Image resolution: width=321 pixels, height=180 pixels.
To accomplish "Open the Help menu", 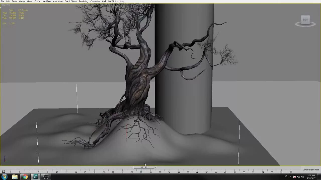I will [x=122, y=1].
